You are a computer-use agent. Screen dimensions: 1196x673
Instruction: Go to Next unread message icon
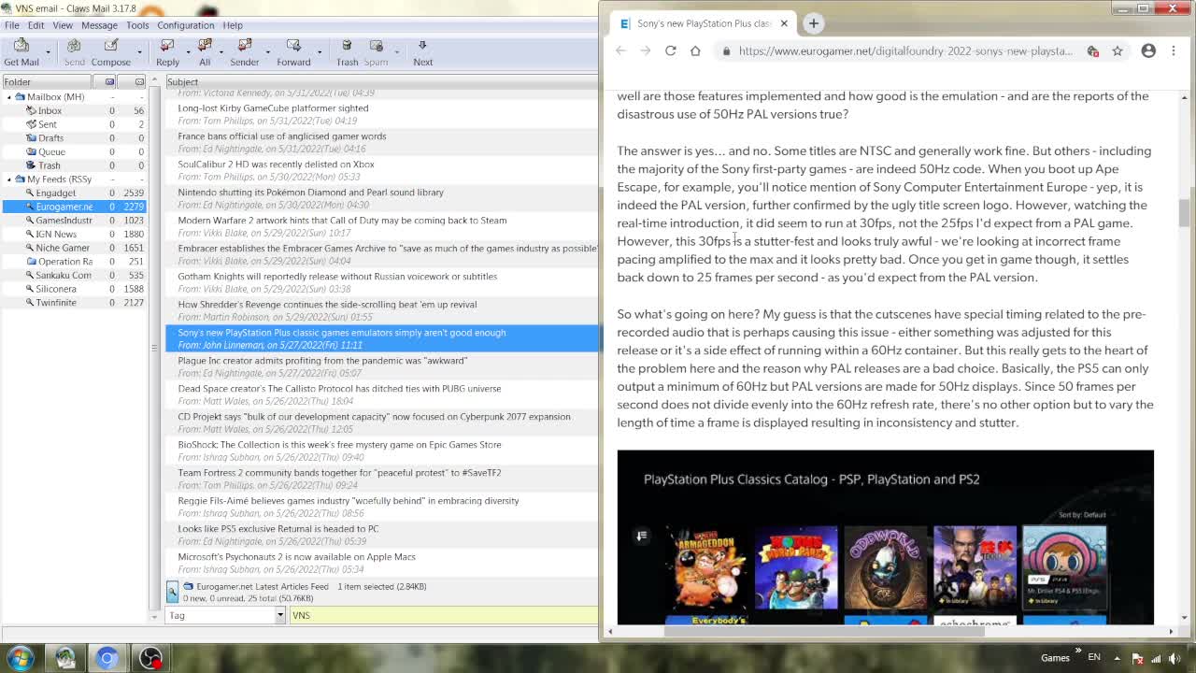click(x=422, y=52)
